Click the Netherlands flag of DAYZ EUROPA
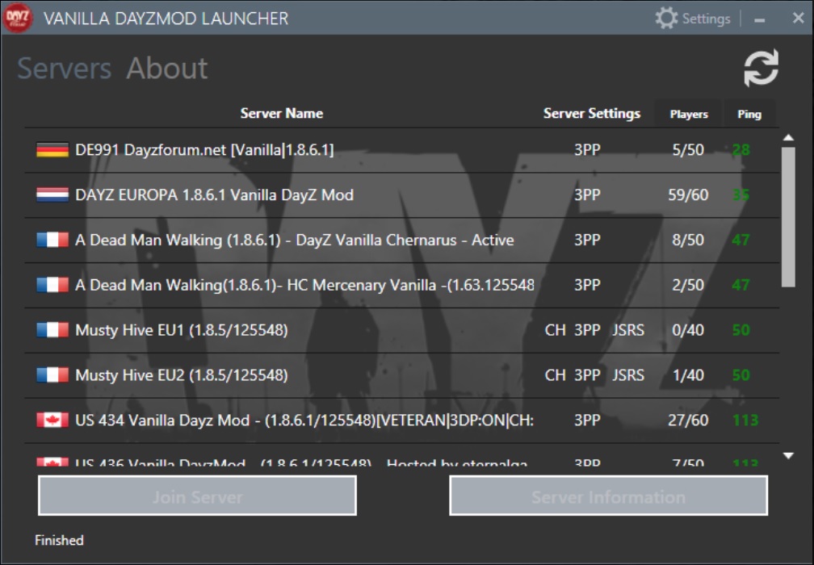Image resolution: width=814 pixels, height=565 pixels. pyautogui.click(x=52, y=195)
